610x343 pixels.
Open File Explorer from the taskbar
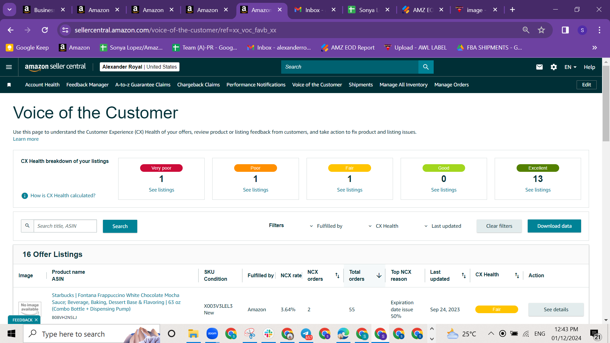pyautogui.click(x=193, y=333)
